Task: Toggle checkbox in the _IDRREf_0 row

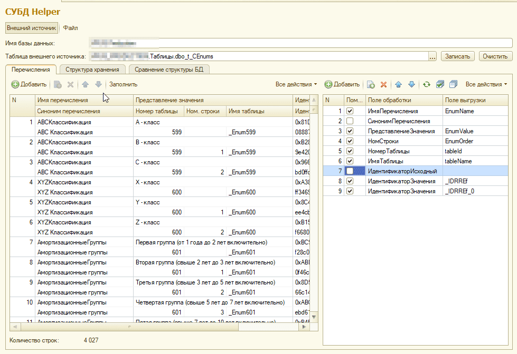Action: click(350, 191)
